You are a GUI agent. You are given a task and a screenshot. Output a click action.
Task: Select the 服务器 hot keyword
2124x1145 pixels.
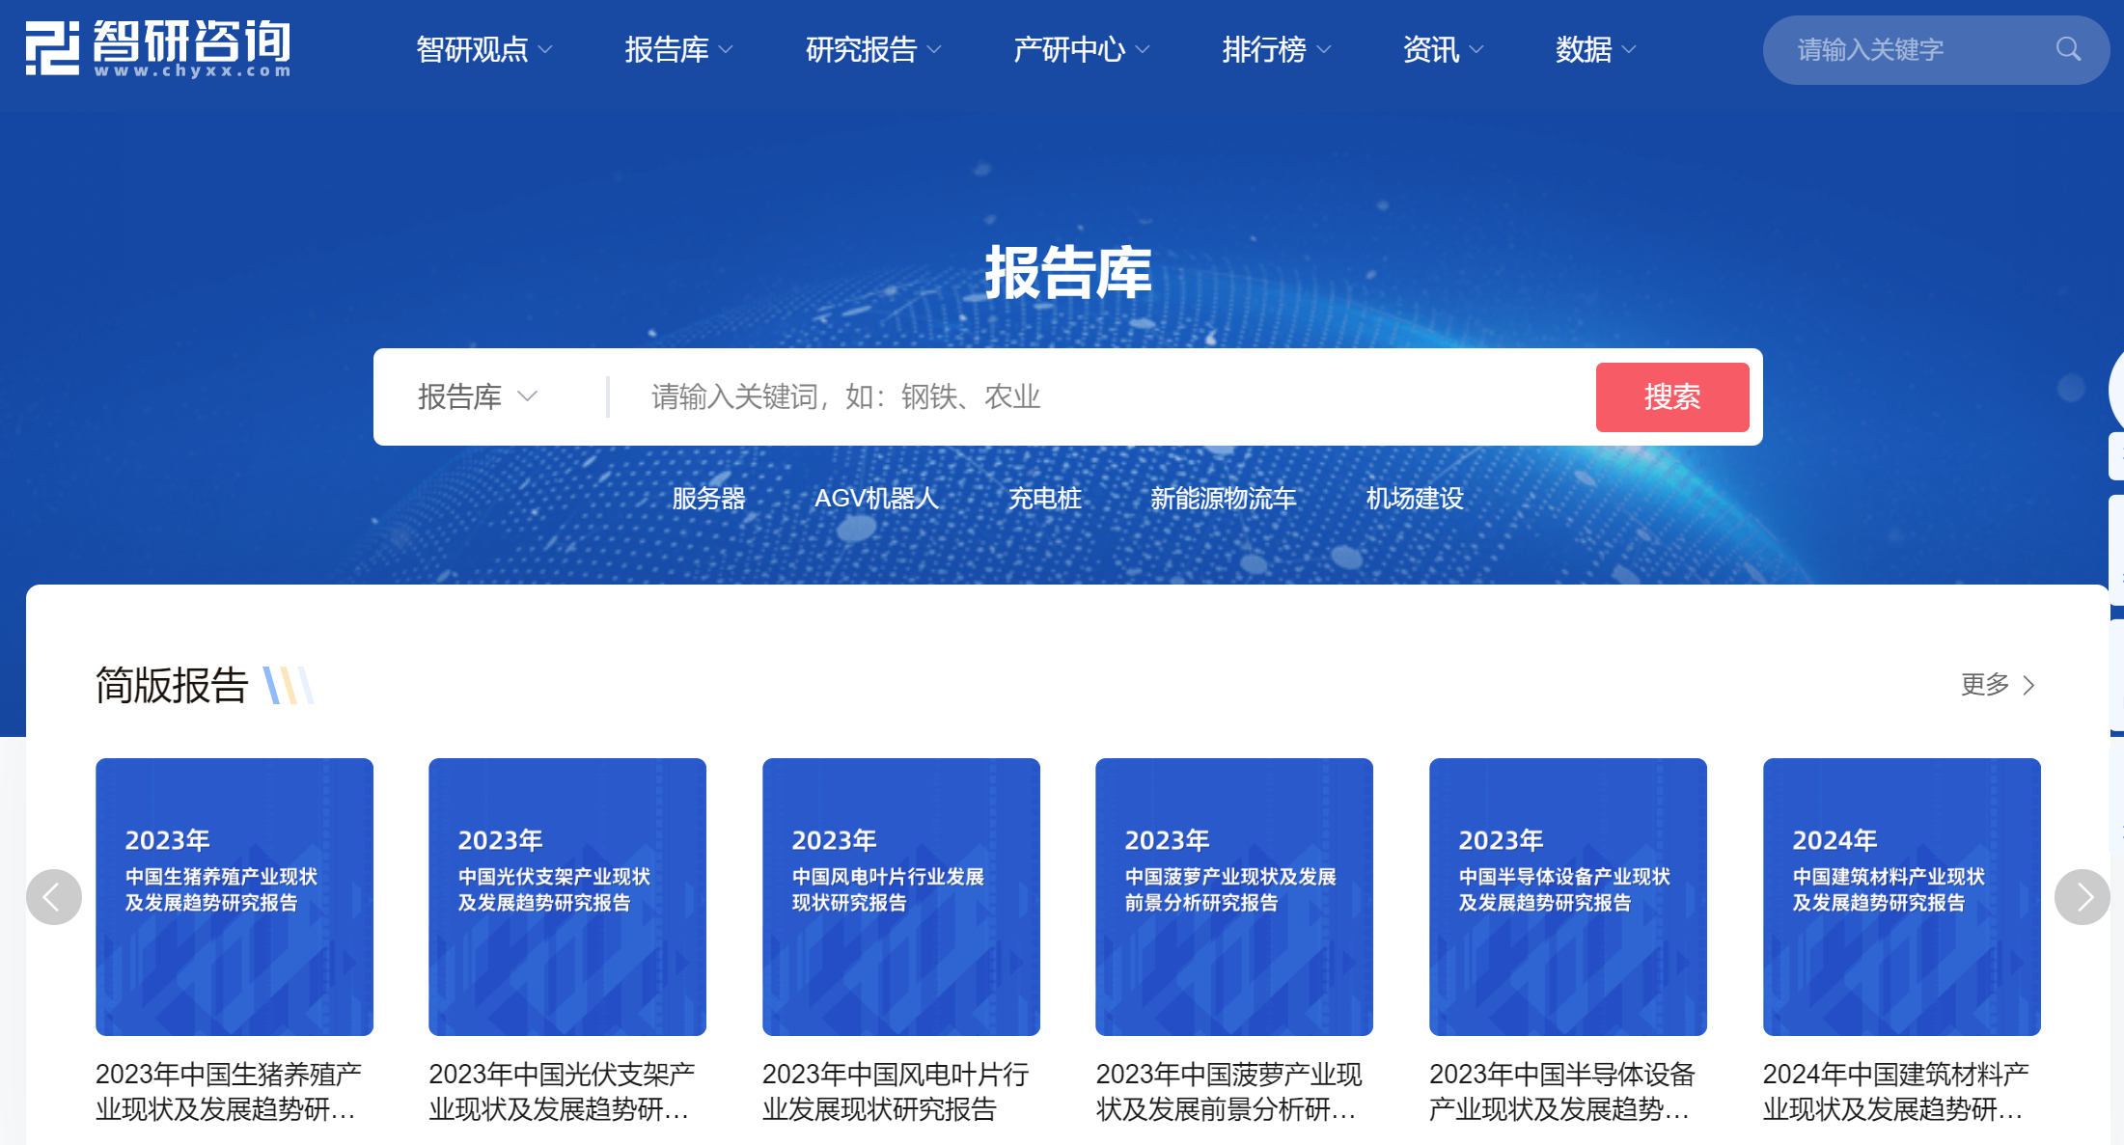point(709,499)
